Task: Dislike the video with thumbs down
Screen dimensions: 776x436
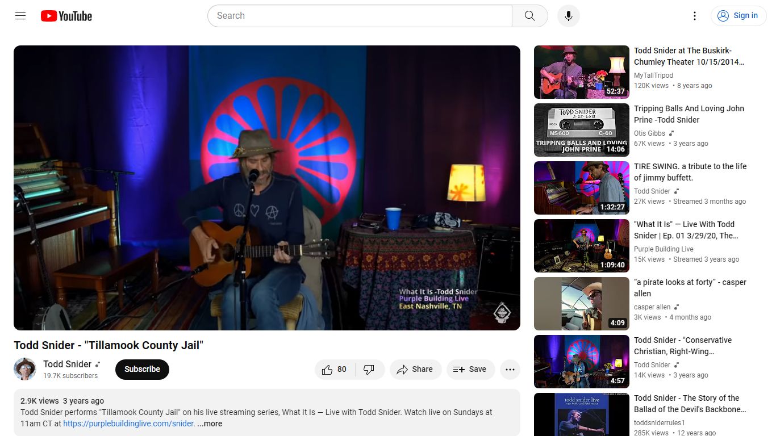Action: 369,370
